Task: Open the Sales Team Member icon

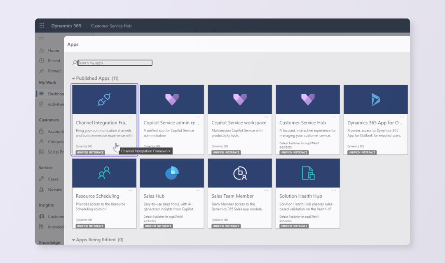Action: click(240, 173)
